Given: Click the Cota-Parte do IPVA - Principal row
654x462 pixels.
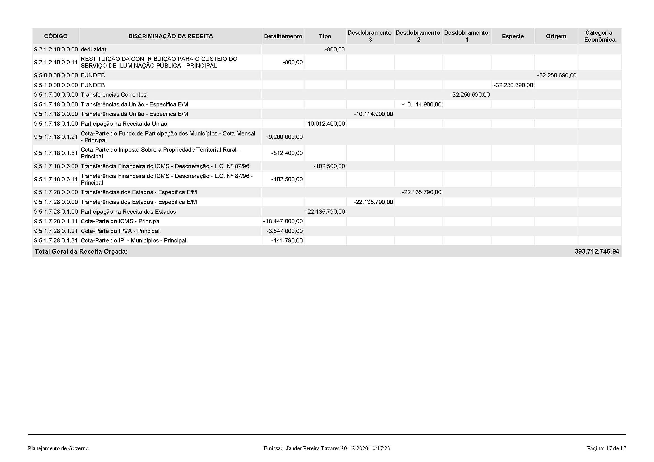Looking at the screenshot, I should [x=120, y=231].
